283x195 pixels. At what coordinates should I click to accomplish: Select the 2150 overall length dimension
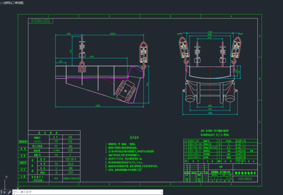click(x=98, y=106)
